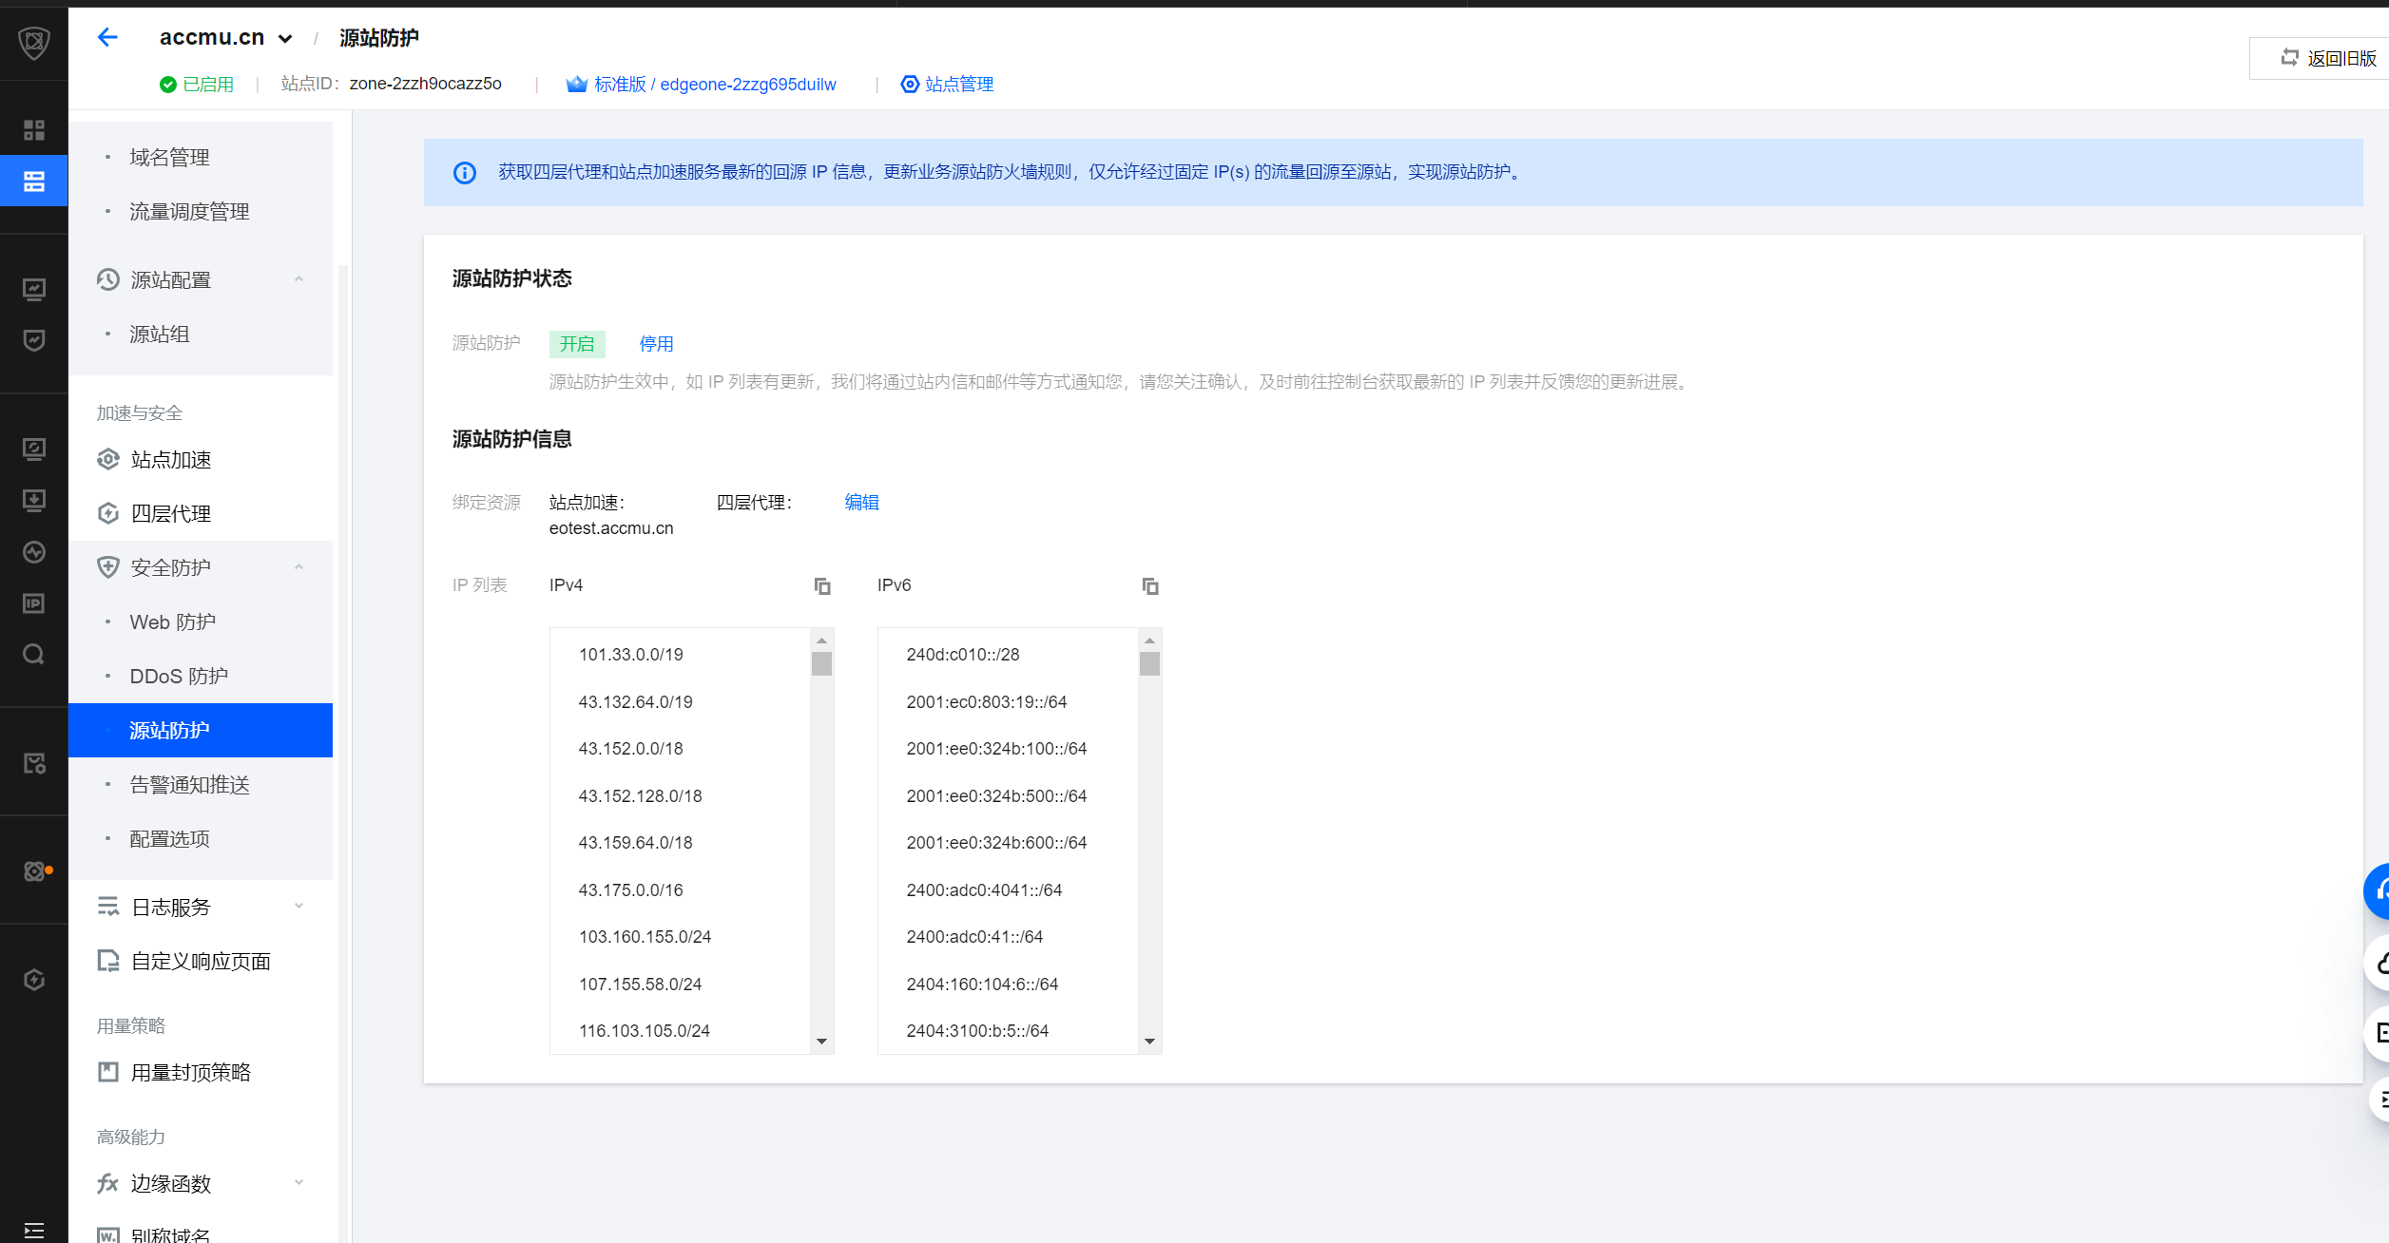Open the icon with orange dot in dark rail
The width and height of the screenshot is (2389, 1243).
[x=36, y=870]
